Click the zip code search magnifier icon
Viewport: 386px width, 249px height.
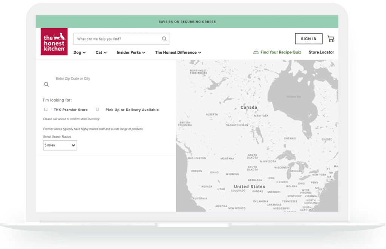click(46, 84)
